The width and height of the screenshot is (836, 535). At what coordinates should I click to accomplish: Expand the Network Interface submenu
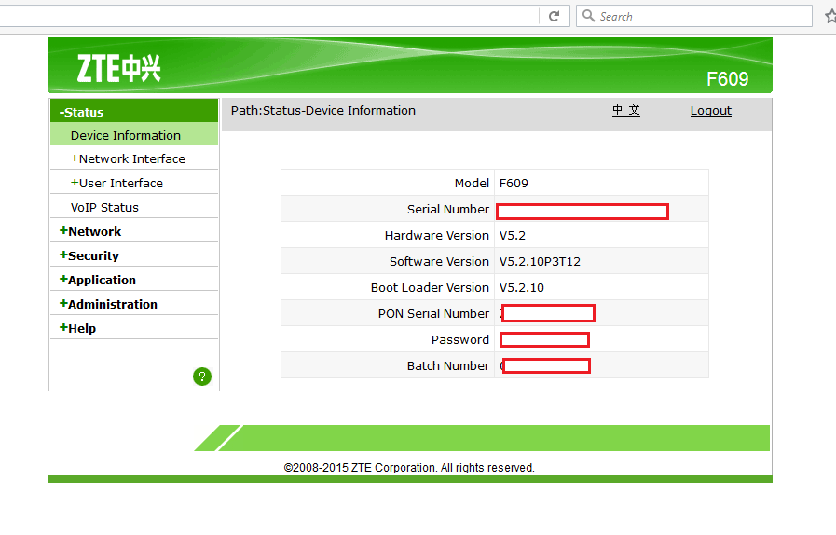pos(128,159)
